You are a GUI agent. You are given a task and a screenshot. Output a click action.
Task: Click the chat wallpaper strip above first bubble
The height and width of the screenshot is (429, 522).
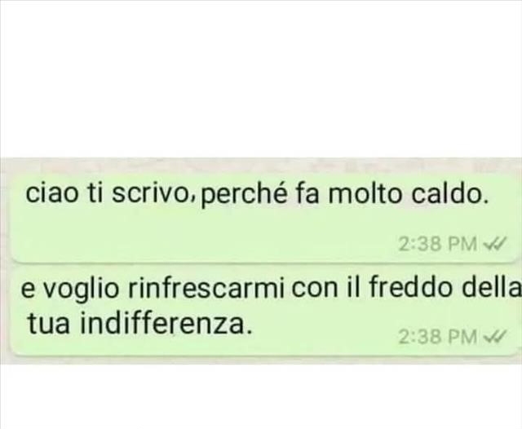(x=261, y=166)
